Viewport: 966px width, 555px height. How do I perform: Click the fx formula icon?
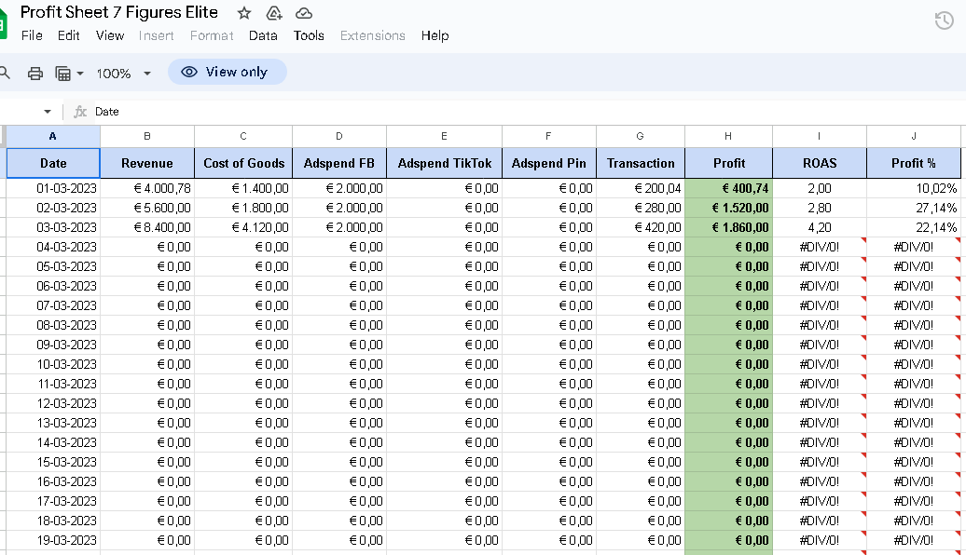[x=80, y=112]
